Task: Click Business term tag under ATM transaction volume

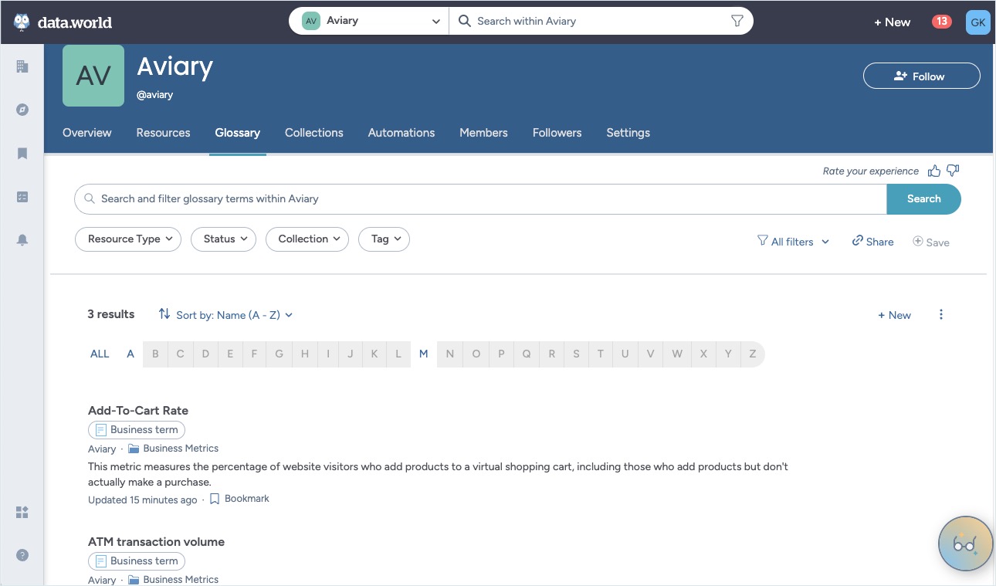Action: tap(137, 561)
